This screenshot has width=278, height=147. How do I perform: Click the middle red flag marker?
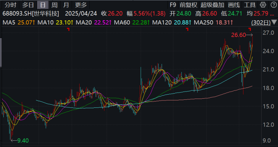187,29
